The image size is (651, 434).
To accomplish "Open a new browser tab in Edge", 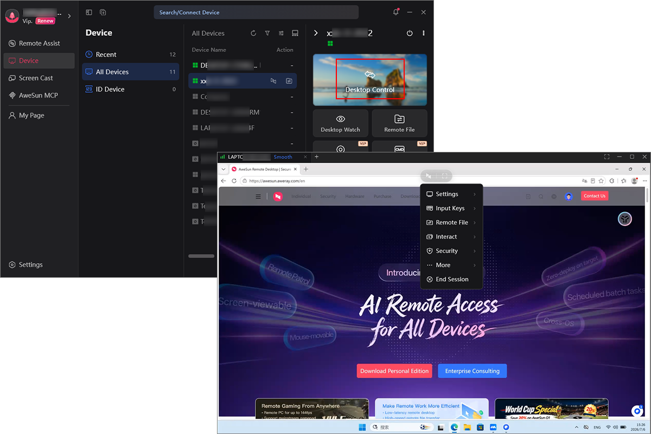I will tap(306, 169).
